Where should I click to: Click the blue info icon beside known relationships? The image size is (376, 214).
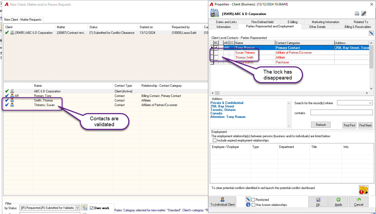248,205
